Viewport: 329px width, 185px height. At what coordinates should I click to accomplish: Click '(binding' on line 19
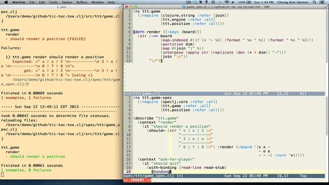click(x=160, y=172)
